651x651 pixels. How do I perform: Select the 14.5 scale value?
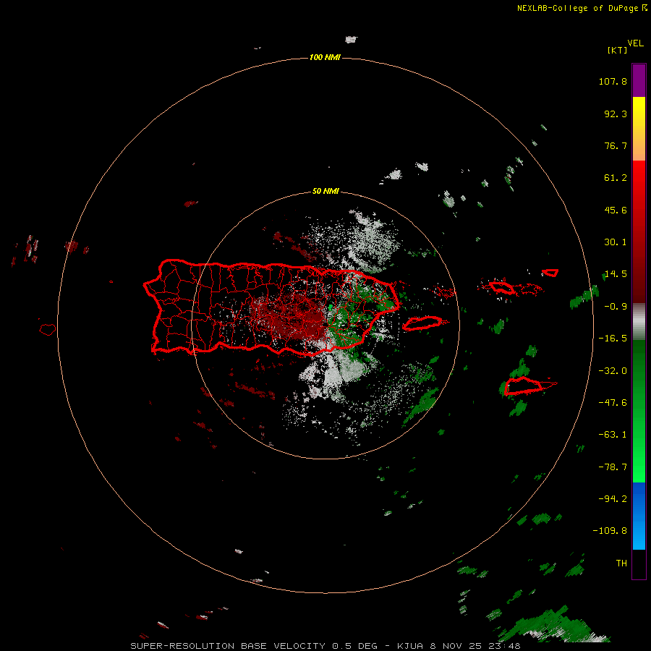click(x=616, y=274)
